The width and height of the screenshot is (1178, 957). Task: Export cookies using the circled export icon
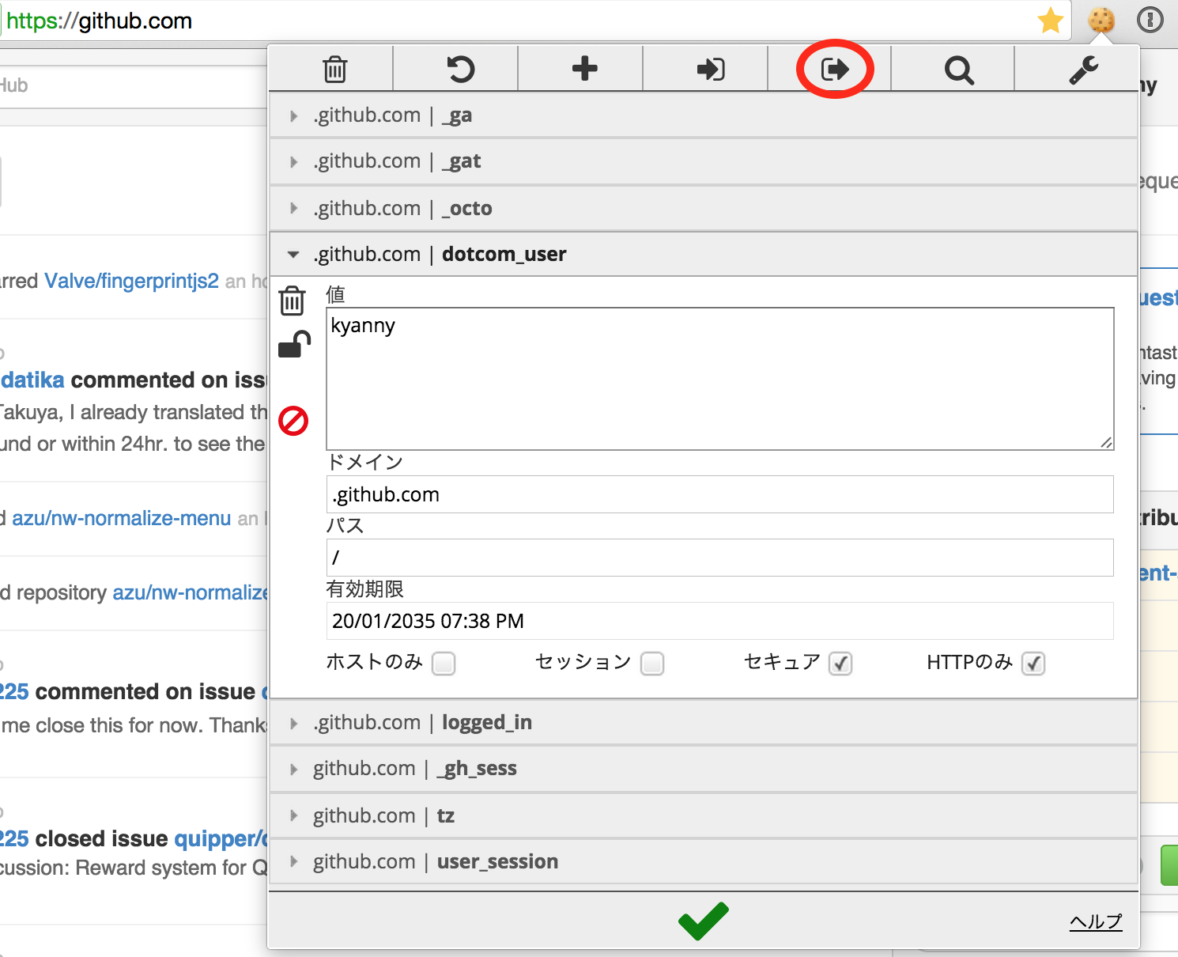pos(834,69)
